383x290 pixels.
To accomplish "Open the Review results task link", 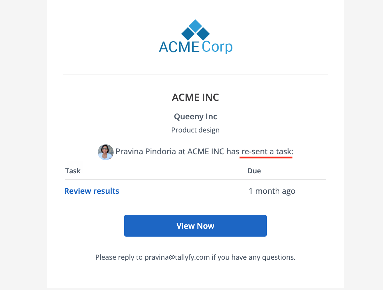I will [92, 191].
